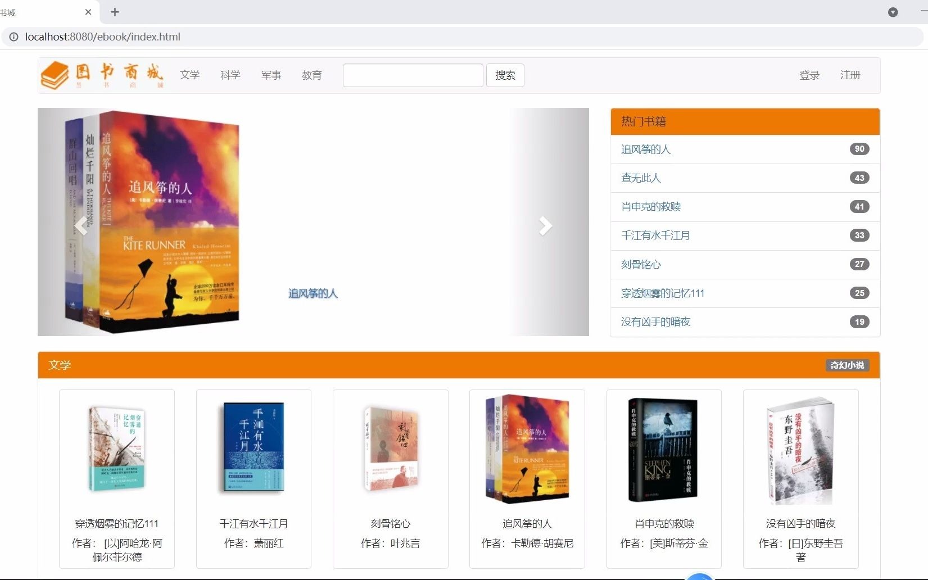928x580 pixels.
Task: Click the 90 count badge
Action: [859, 149]
